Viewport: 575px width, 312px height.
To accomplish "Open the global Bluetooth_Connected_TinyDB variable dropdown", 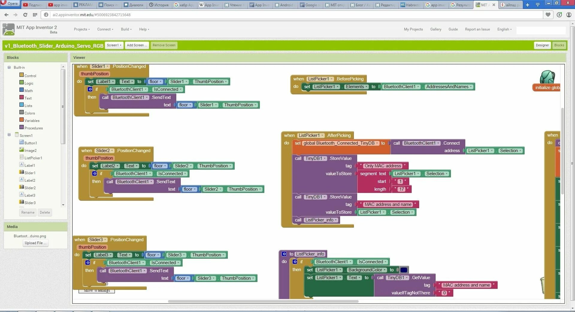I will coord(341,143).
